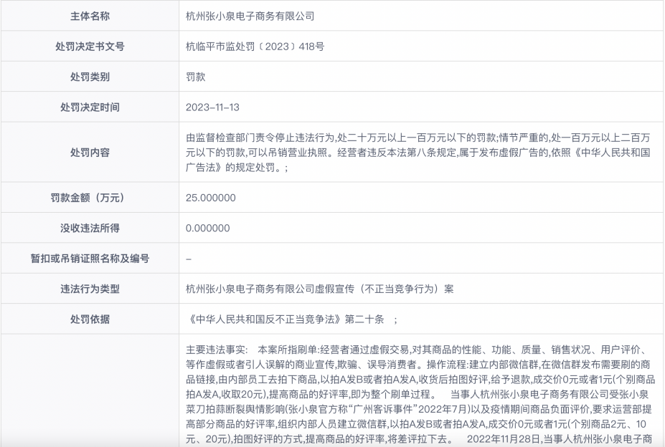Image resolution: width=665 pixels, height=447 pixels.
Task: Click the 罚款金额（万元） label cell
Action: coord(90,197)
